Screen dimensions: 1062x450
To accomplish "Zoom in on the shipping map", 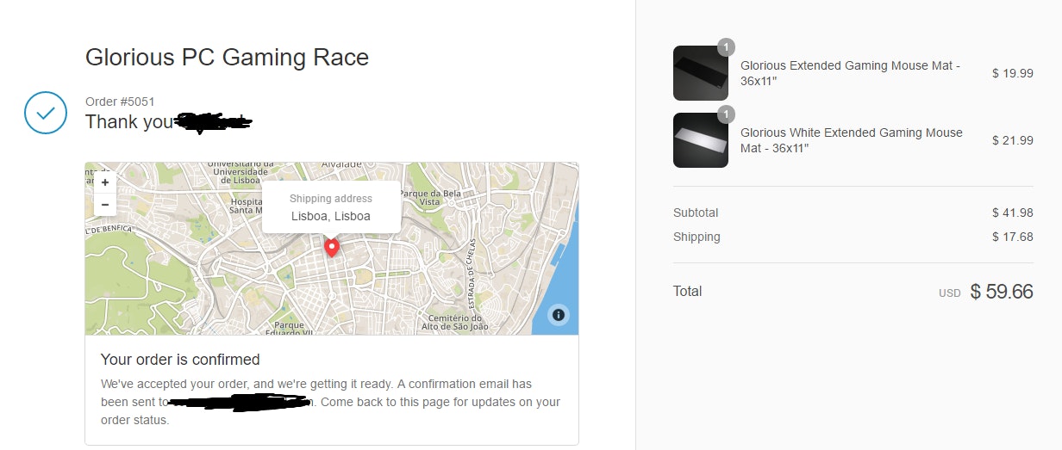I will pos(105,182).
